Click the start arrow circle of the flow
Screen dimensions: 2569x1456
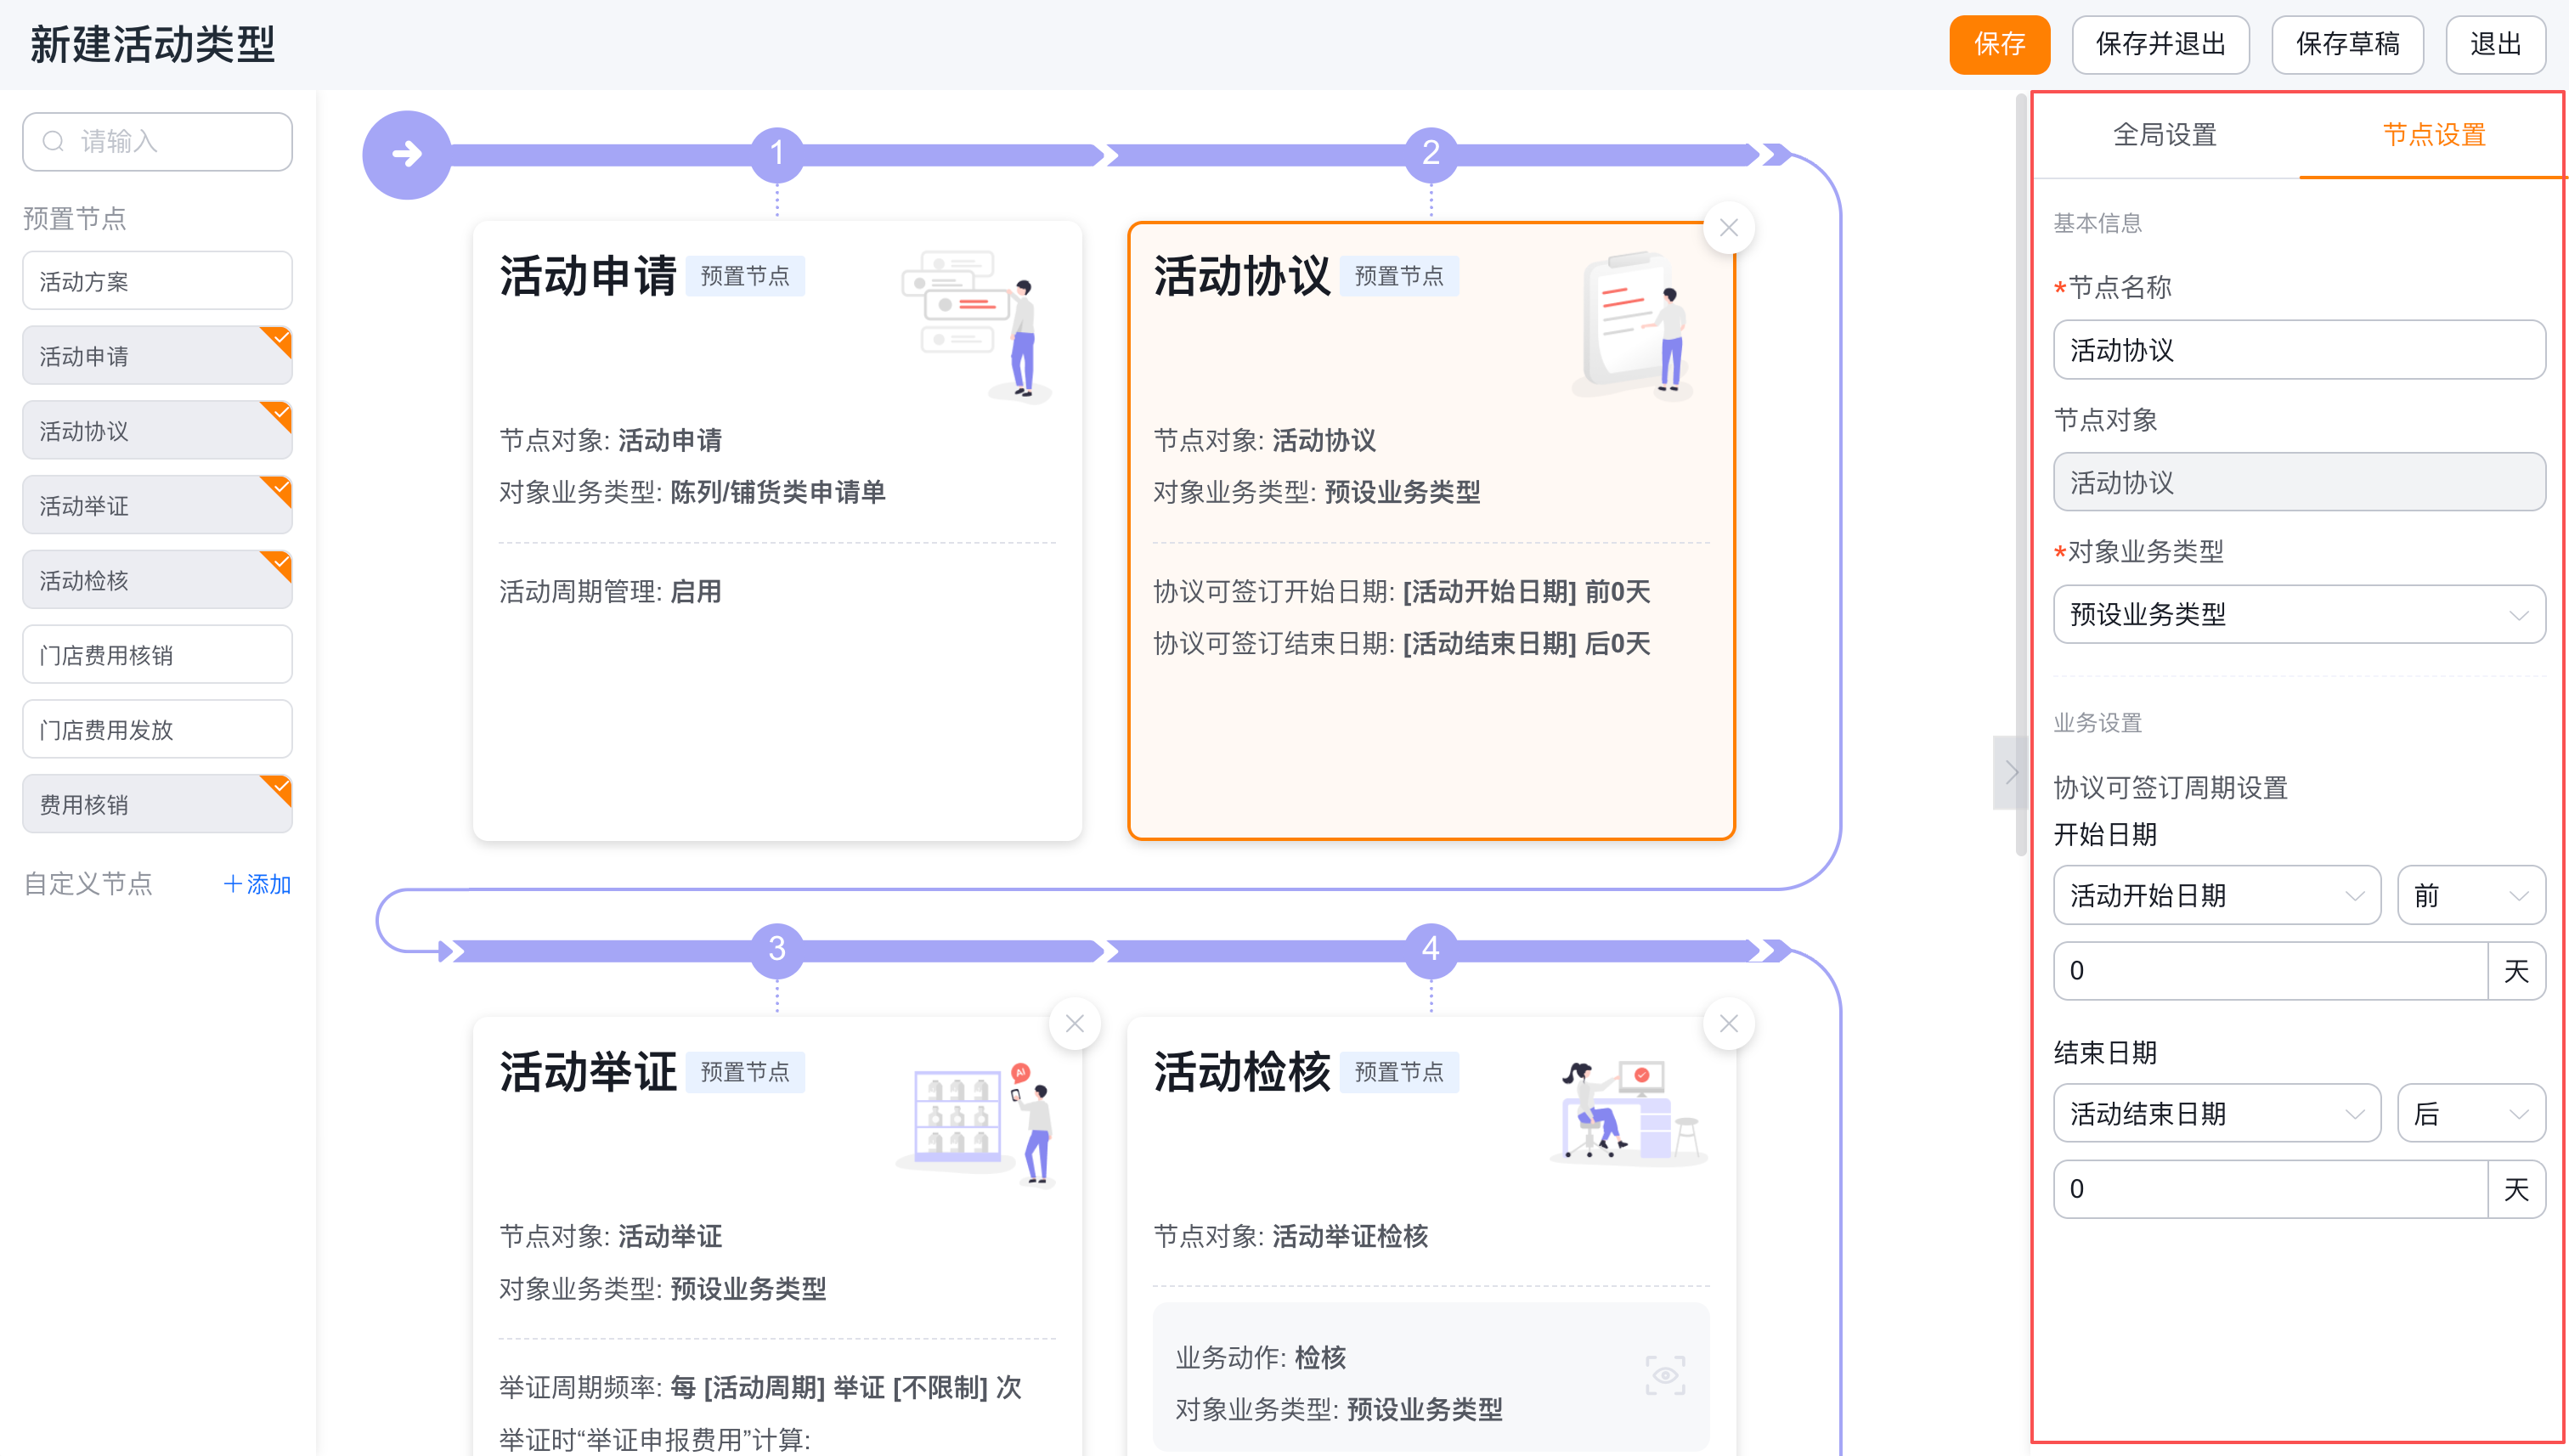[406, 154]
